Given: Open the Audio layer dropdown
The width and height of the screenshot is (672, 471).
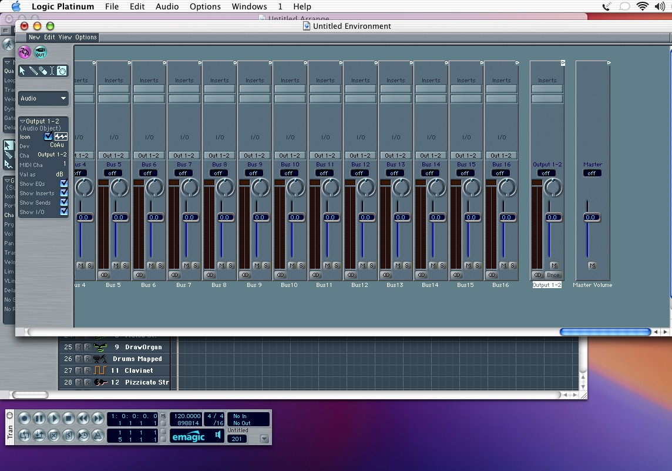Looking at the screenshot, I should tap(43, 98).
